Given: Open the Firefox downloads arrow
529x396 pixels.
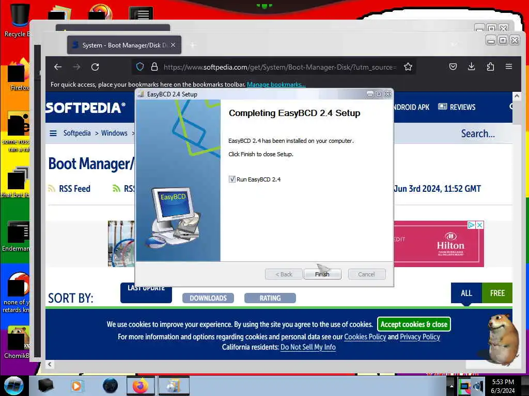Looking at the screenshot, I should click(x=472, y=67).
